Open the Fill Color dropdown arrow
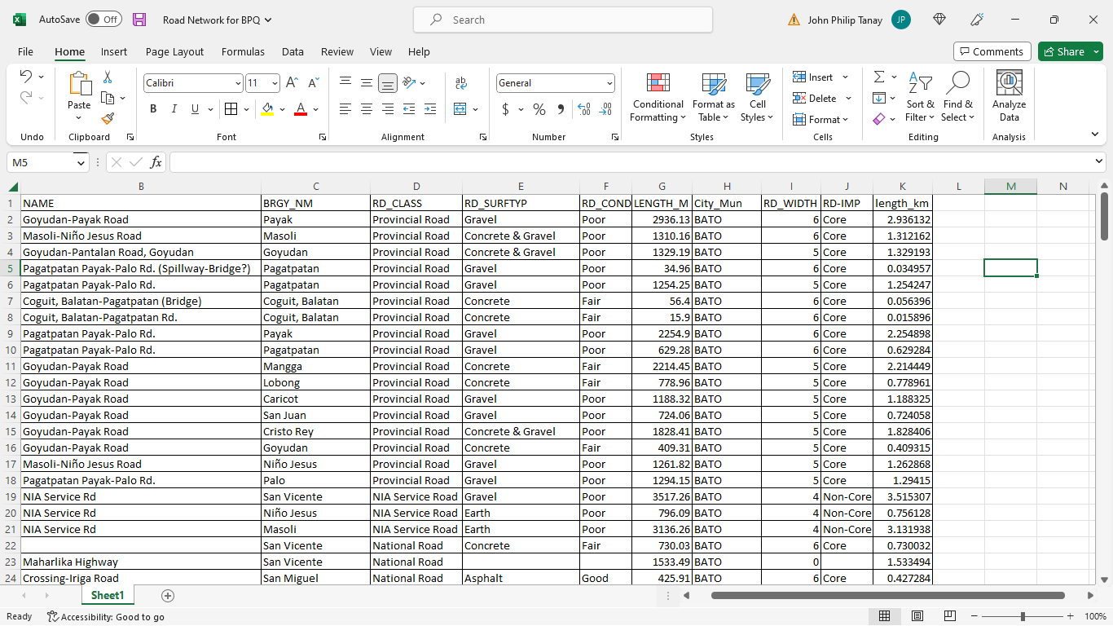The image size is (1113, 626). tap(283, 109)
